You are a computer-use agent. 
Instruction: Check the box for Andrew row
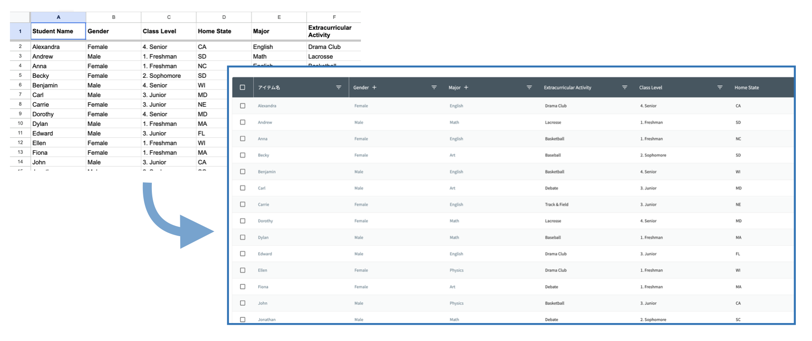point(242,122)
